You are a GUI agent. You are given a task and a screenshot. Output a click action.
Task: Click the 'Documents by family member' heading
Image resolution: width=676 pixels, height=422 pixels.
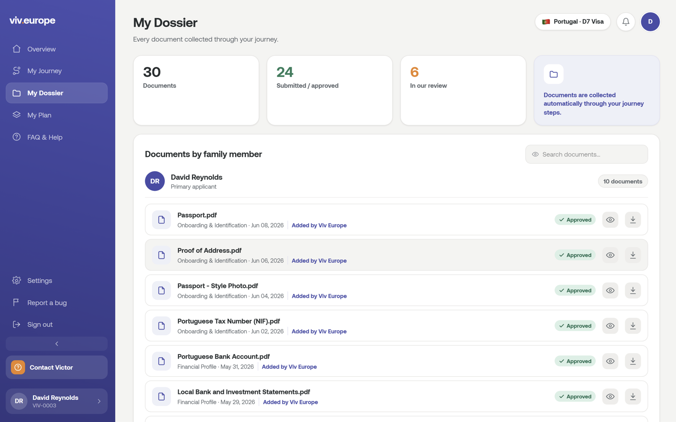[x=203, y=154]
